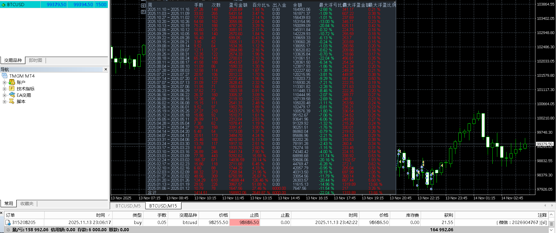The image size is (556, 233).
Task: Sort orders by the 订单 column header
Action: 24,215
